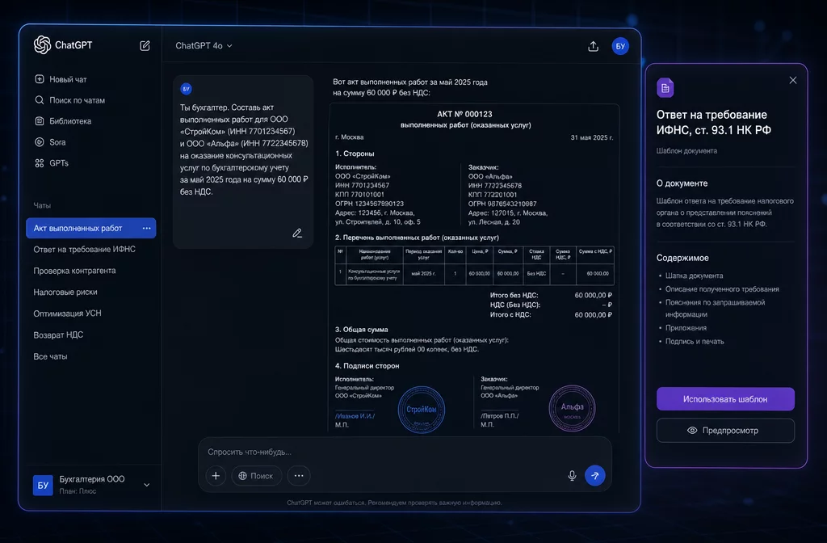Open more tools three-dot button in composer
Image resolution: width=827 pixels, height=543 pixels.
(299, 475)
